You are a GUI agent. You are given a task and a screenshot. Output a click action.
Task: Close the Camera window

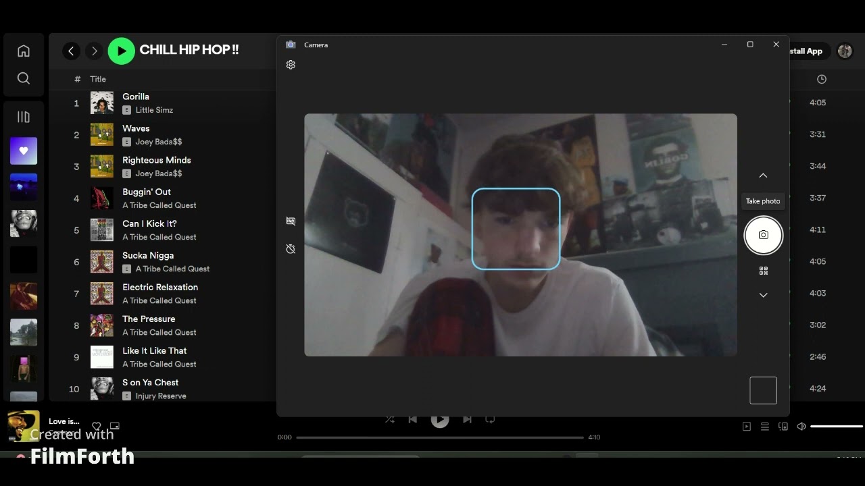click(x=776, y=45)
